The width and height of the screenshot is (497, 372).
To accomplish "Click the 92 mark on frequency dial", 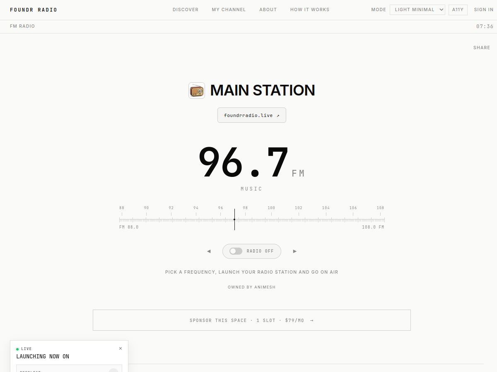I will click(x=171, y=208).
